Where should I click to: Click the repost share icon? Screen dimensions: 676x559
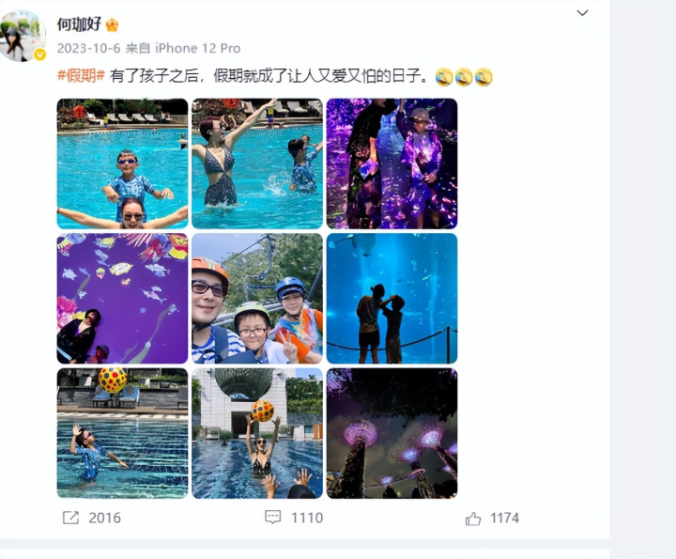[x=70, y=518]
